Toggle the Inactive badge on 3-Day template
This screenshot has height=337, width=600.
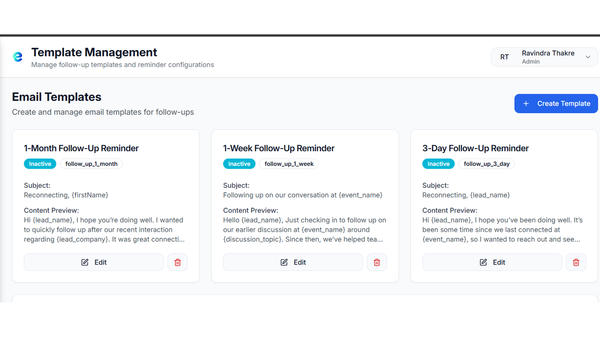click(438, 164)
